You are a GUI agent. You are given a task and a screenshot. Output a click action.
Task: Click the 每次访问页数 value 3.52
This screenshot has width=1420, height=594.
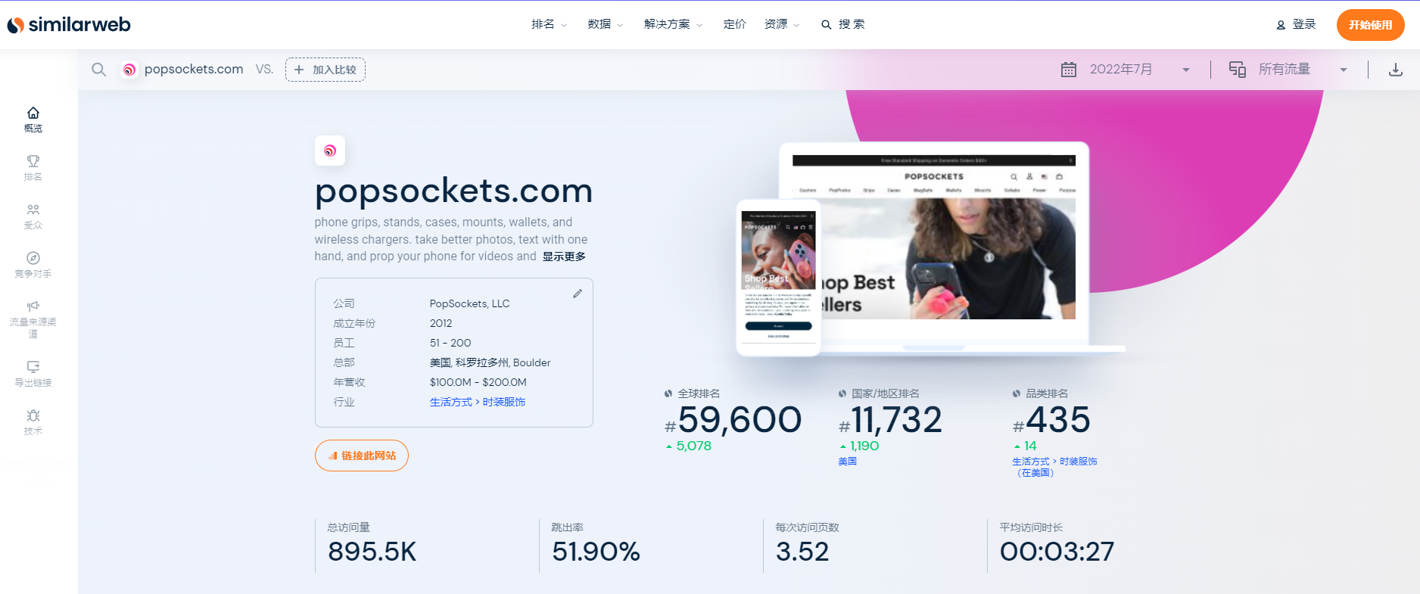click(802, 552)
